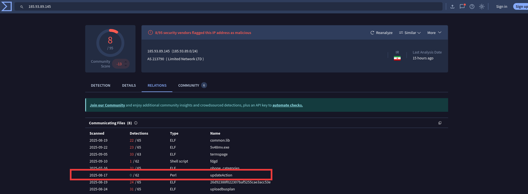Switch to the Detection tab

101,86
